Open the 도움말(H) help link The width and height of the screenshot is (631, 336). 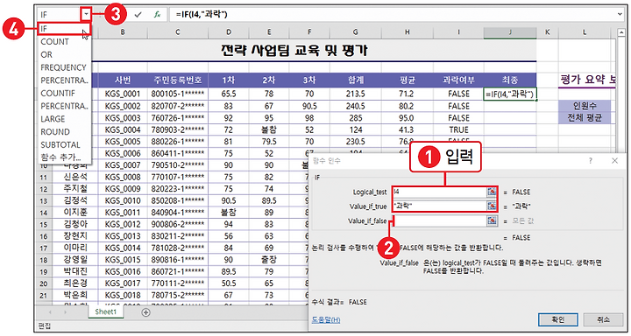tap(326, 320)
